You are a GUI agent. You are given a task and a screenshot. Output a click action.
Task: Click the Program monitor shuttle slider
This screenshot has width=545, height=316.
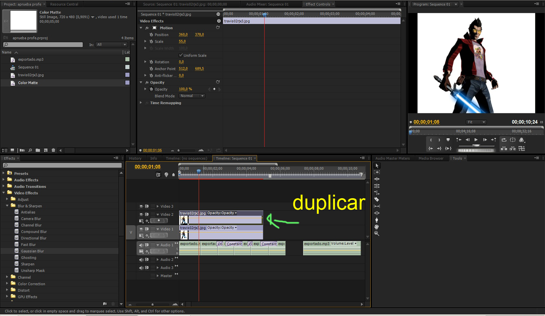476,146
